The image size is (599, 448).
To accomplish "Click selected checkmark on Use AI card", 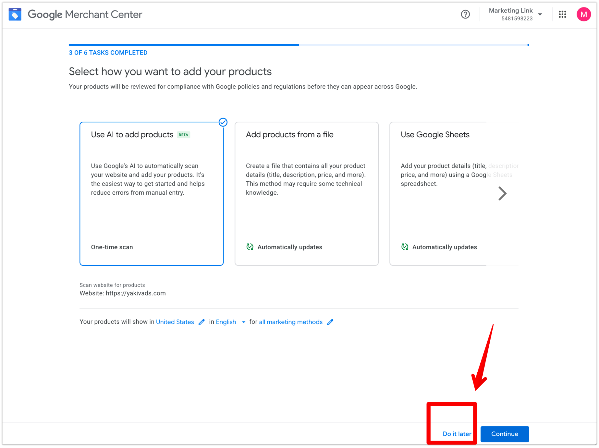I will [x=223, y=122].
